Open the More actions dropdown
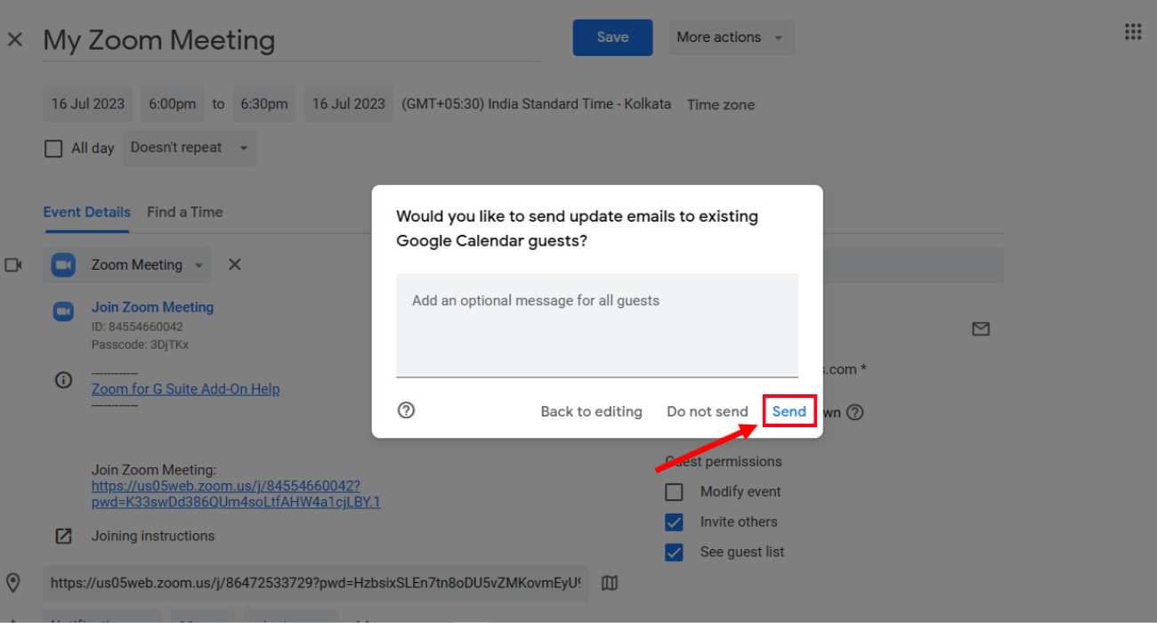 click(732, 37)
